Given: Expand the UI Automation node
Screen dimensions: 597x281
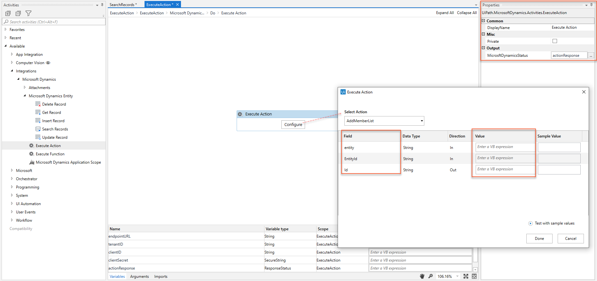Looking at the screenshot, I should (x=12, y=203).
